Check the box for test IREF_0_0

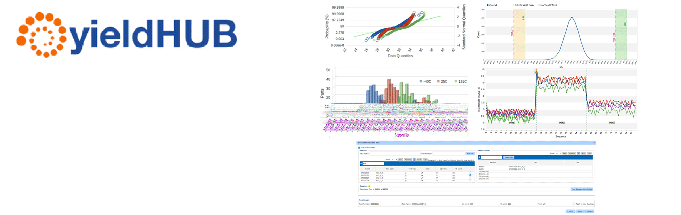tap(470, 173)
